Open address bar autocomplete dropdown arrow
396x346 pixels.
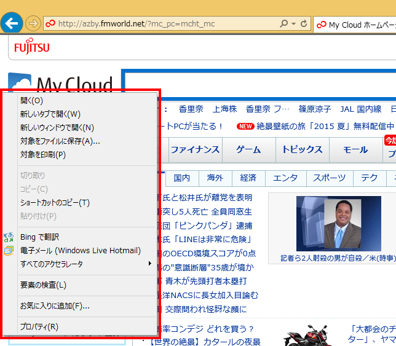tap(293, 24)
